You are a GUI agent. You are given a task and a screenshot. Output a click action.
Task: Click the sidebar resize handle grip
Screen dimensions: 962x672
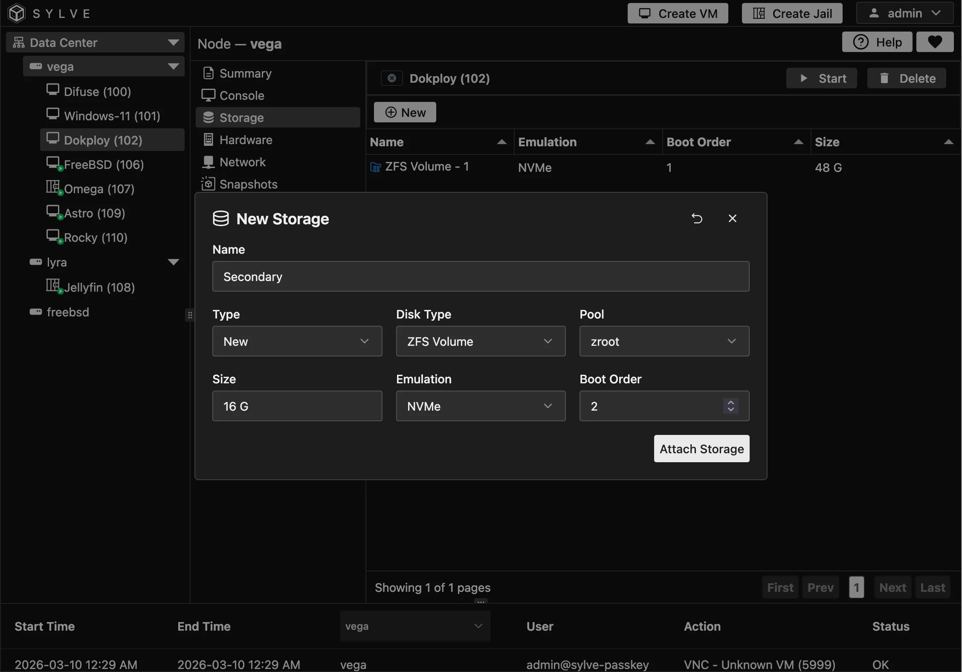pos(190,315)
